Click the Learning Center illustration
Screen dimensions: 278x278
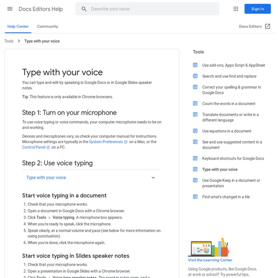(x=208, y=247)
